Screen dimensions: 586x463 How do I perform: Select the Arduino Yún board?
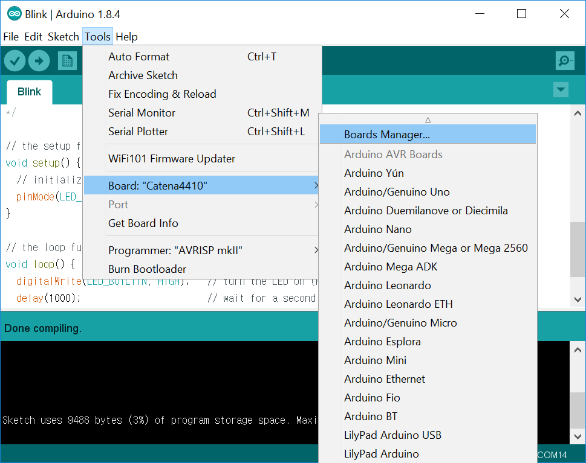pos(428,173)
